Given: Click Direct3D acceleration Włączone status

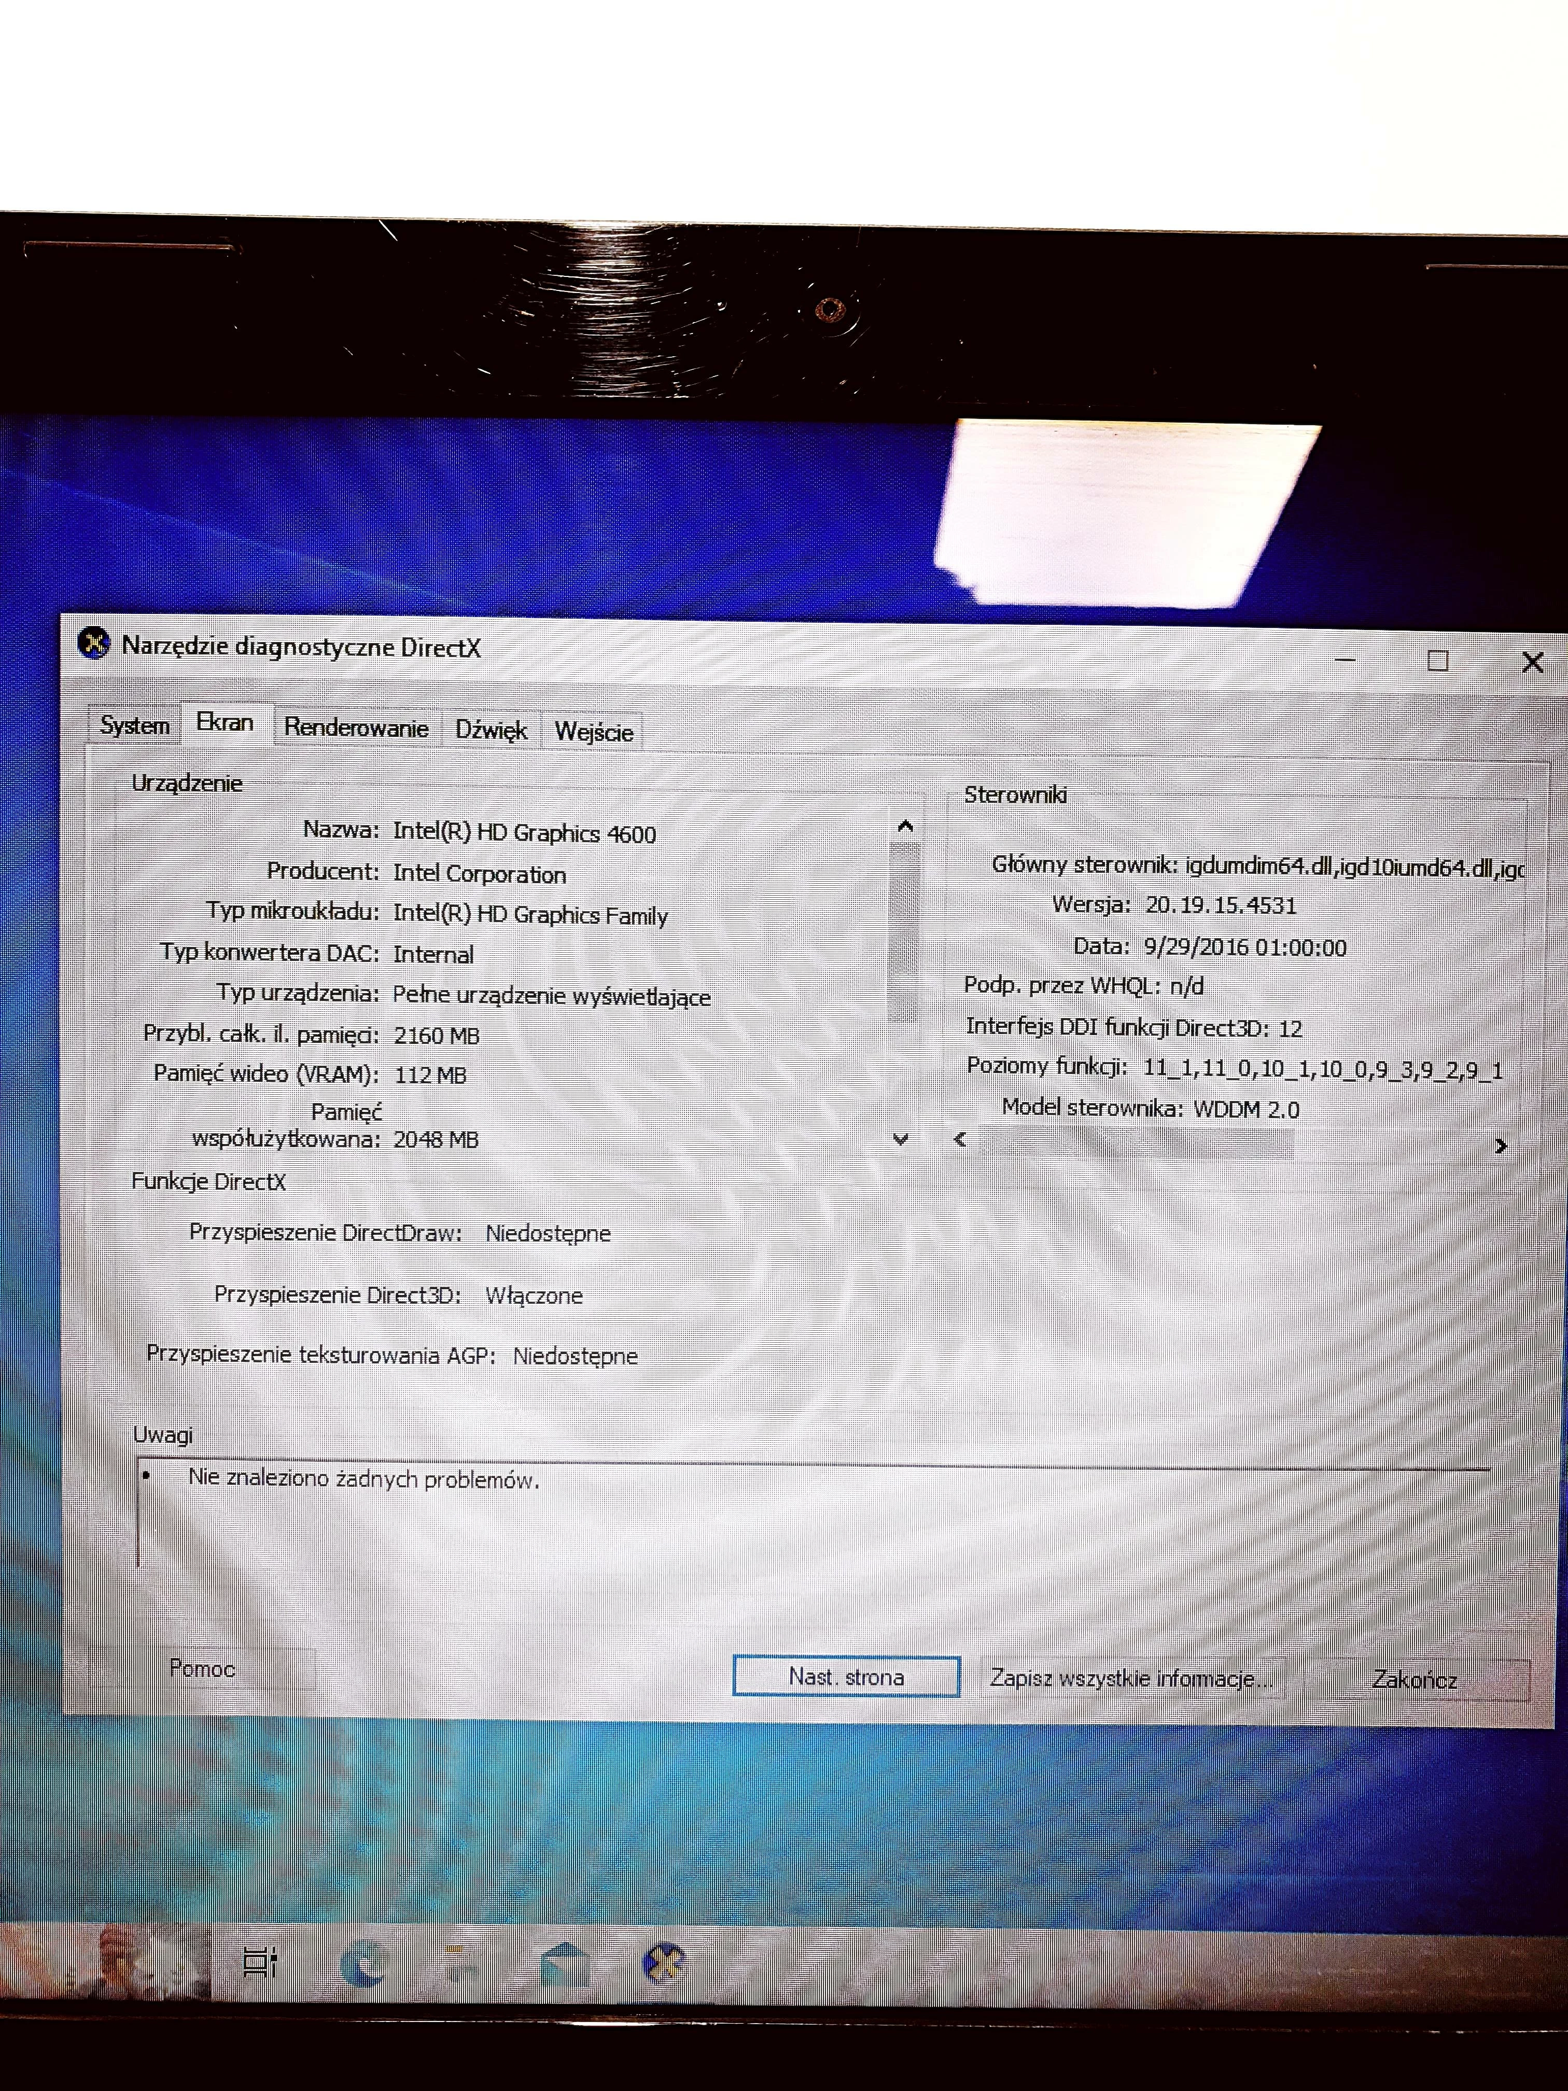Looking at the screenshot, I should pyautogui.click(x=534, y=1296).
